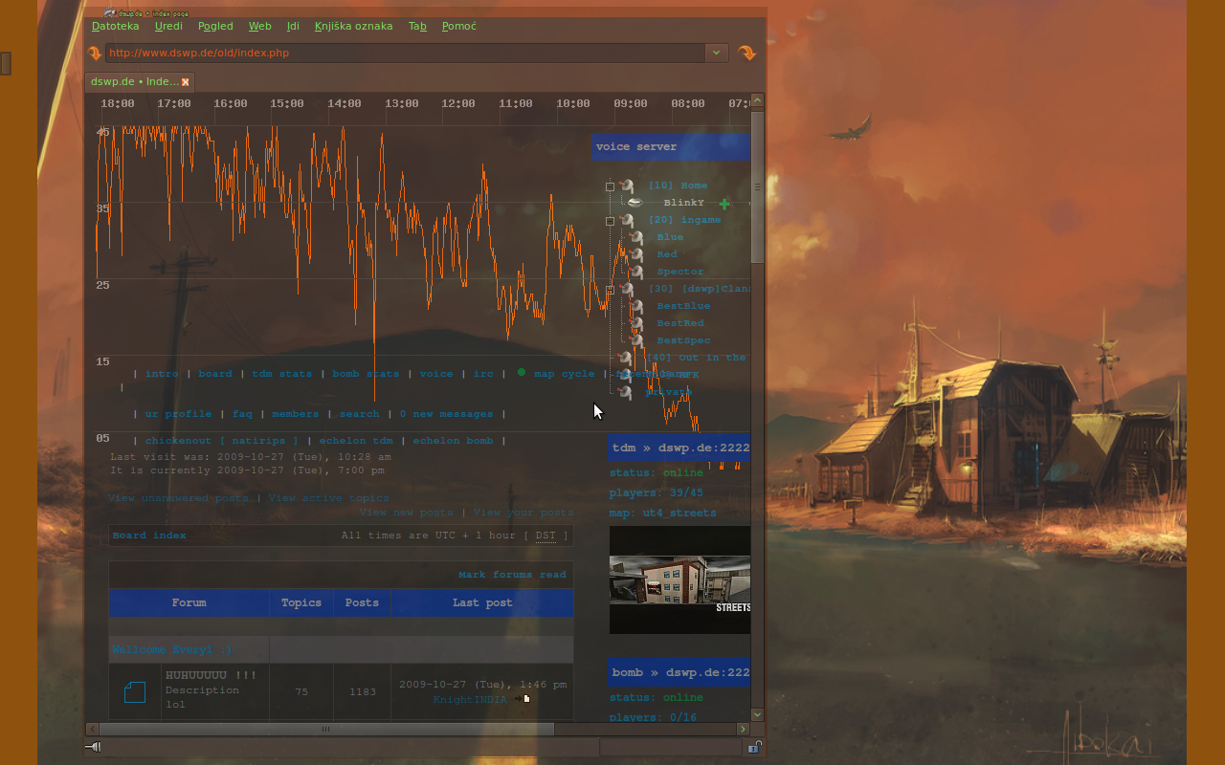1225x765 pixels.
Task: Click the orange arrow icon left of URL field
Action: click(94, 54)
